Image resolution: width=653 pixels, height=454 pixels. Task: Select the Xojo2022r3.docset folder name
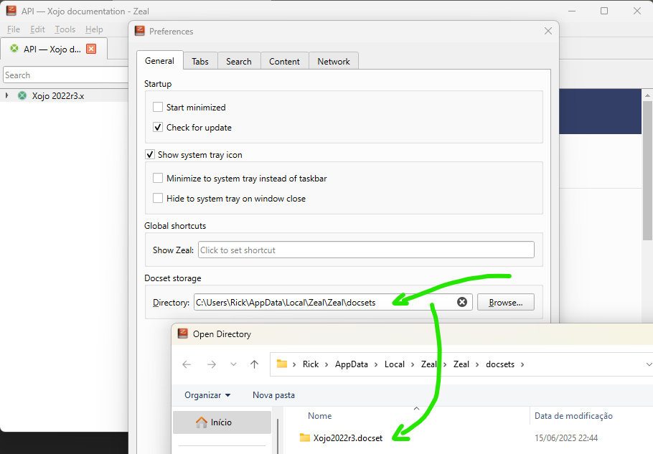348,438
